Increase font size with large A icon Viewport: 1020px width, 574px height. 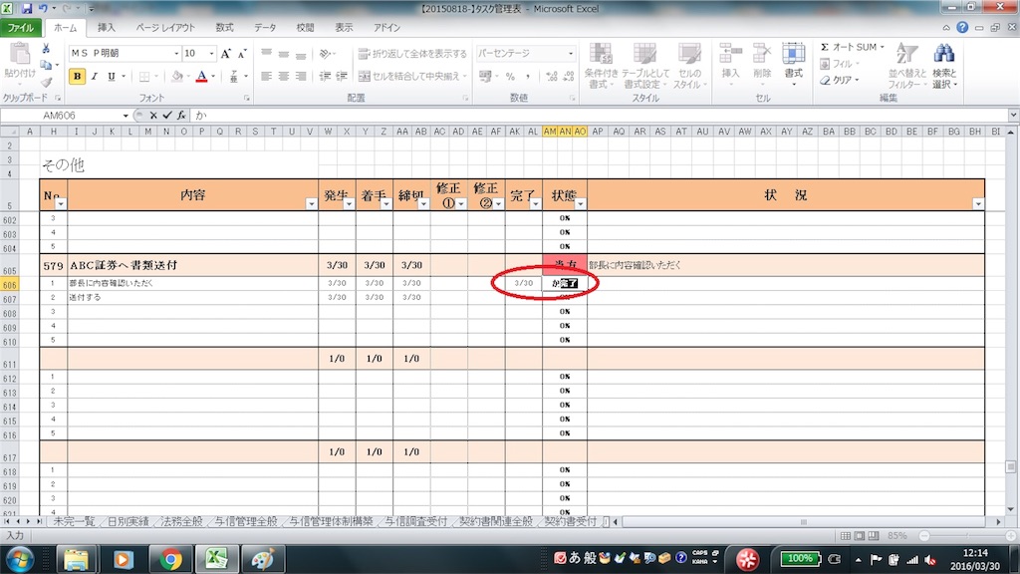pos(225,54)
